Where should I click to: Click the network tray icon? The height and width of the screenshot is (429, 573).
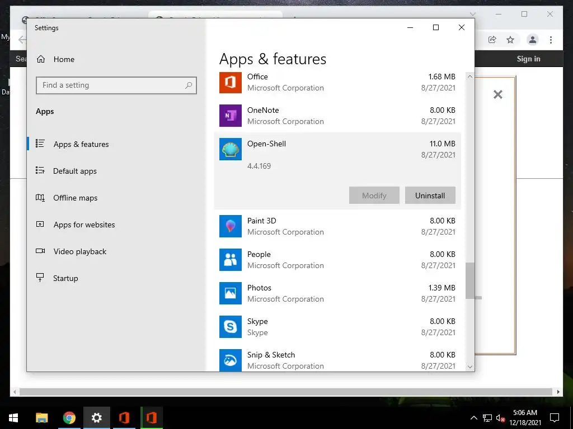tap(487, 418)
